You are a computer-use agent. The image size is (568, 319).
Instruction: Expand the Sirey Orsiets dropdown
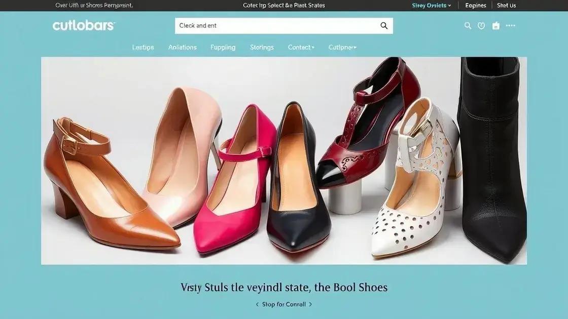(x=431, y=6)
